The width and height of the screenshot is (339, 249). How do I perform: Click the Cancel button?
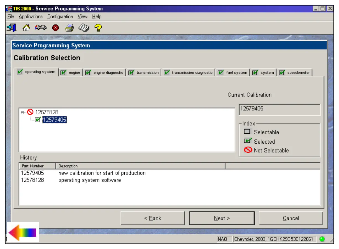point(291,218)
